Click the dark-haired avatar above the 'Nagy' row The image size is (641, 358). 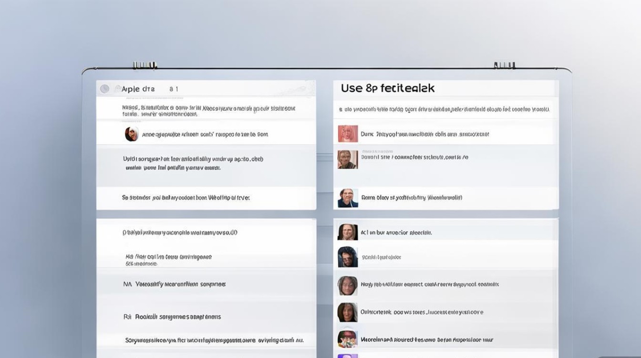point(348,257)
